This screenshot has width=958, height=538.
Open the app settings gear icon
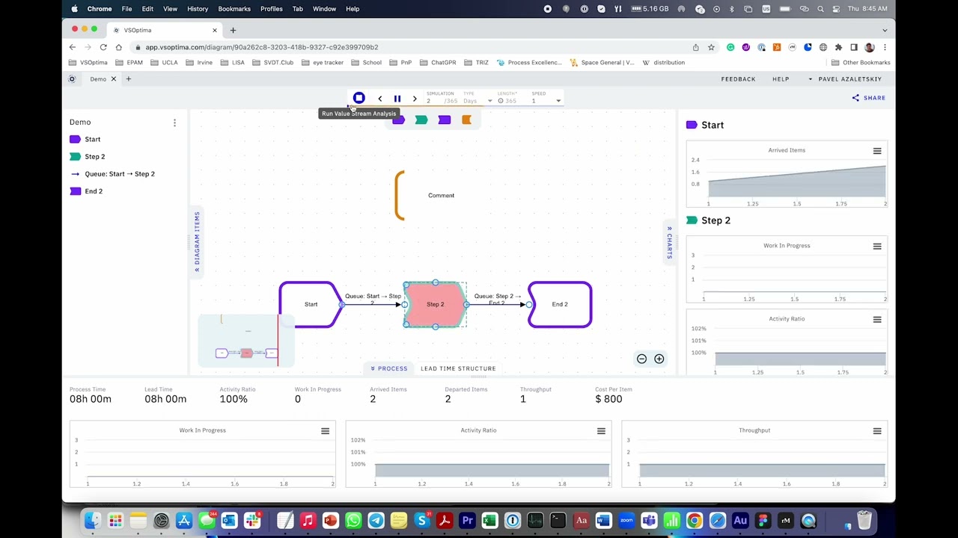(x=73, y=79)
